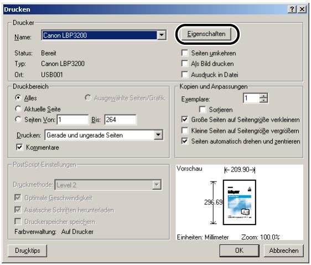Click the Ort value USB001
This screenshot has height=265, width=311.
52,75
